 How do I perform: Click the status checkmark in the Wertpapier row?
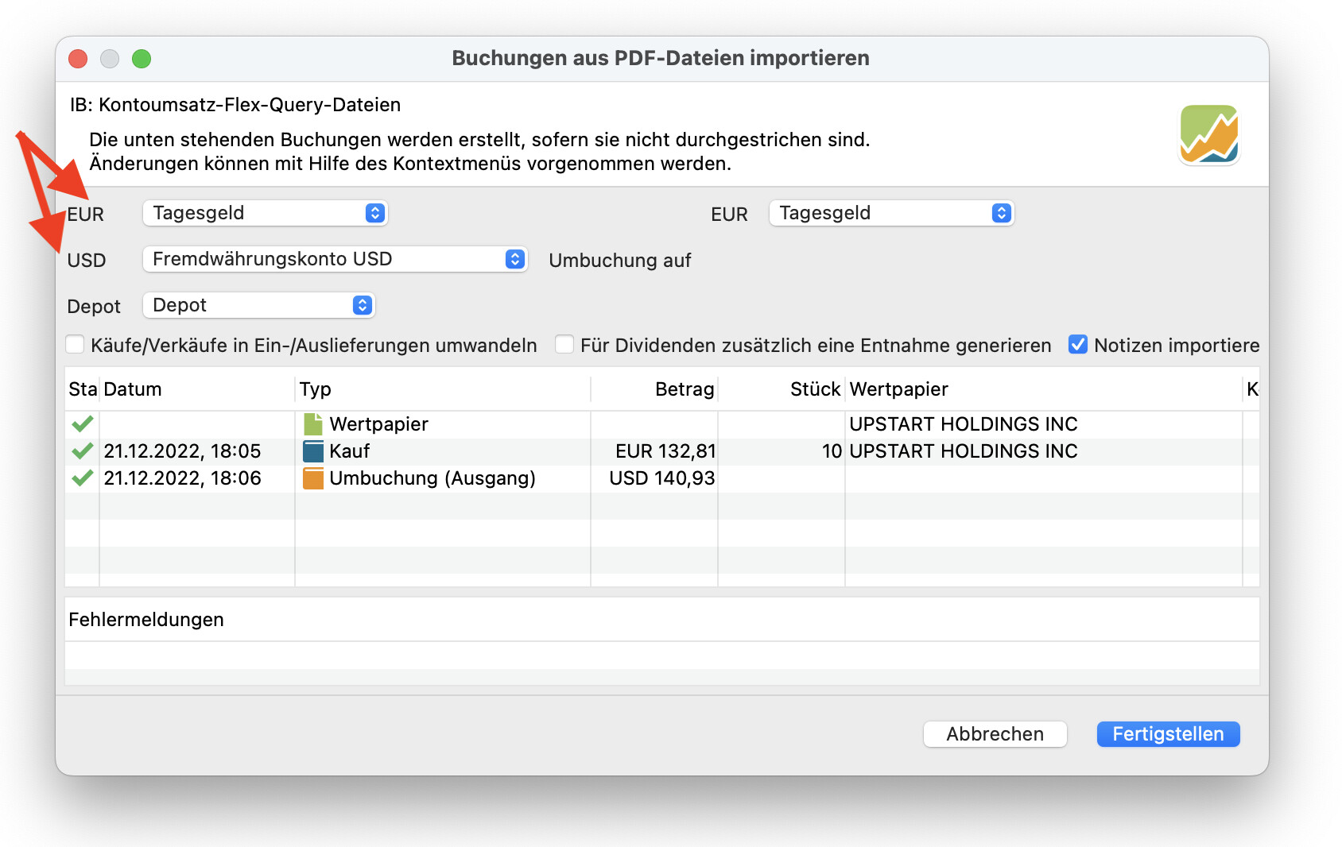82,423
